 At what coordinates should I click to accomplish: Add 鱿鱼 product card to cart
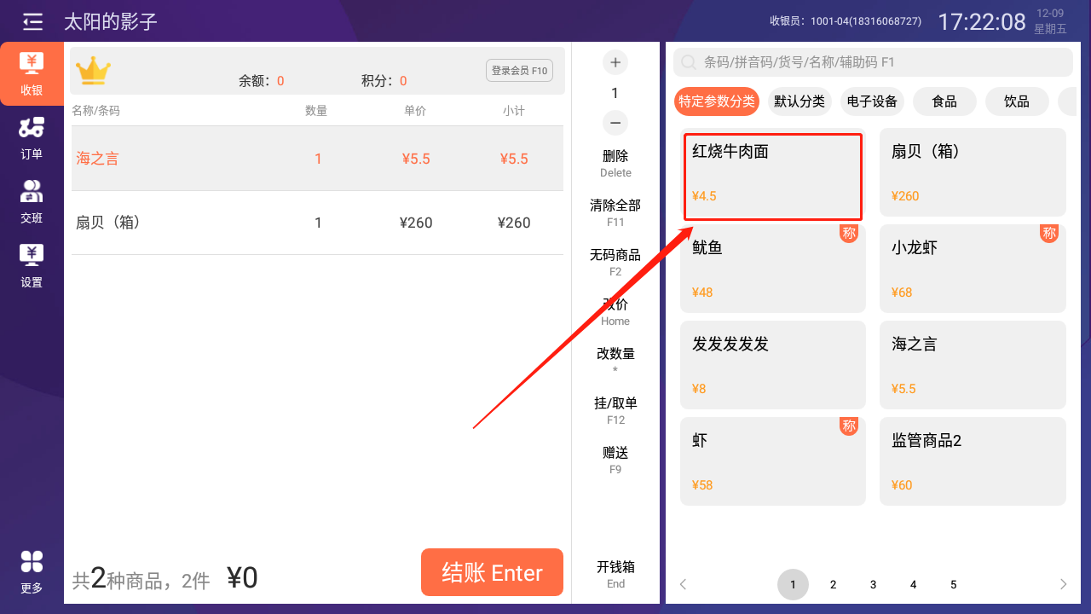(x=773, y=269)
